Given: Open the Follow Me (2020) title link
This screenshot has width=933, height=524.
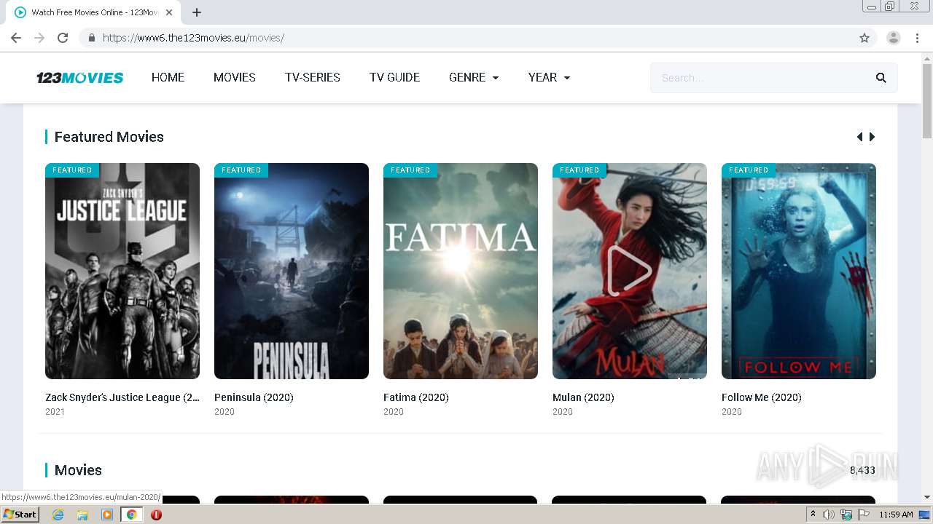Looking at the screenshot, I should (762, 397).
